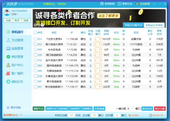The width and height of the screenshot is (170, 121).
Task: Open the 一键分配 window count dropdown
Action: click(131, 109)
